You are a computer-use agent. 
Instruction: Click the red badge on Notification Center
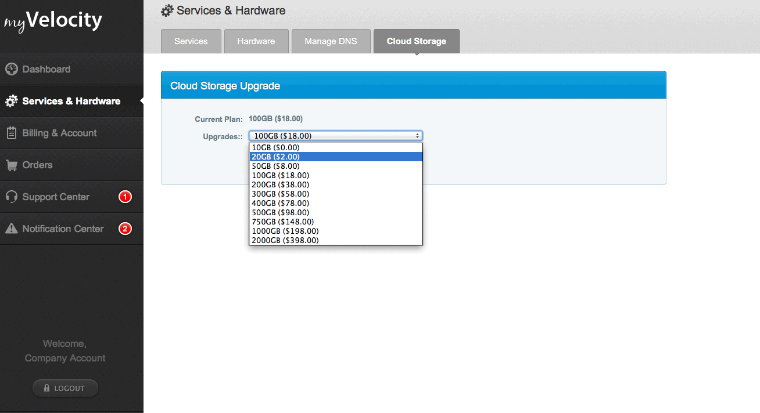(x=125, y=229)
